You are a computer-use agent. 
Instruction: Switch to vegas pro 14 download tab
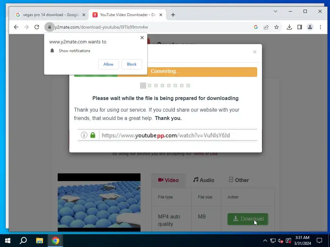click(x=51, y=15)
